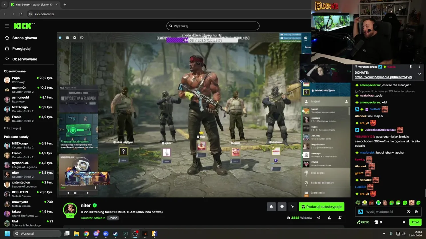
Task: Focus the Wyszukaj search field on Kick
Action: click(x=213, y=26)
